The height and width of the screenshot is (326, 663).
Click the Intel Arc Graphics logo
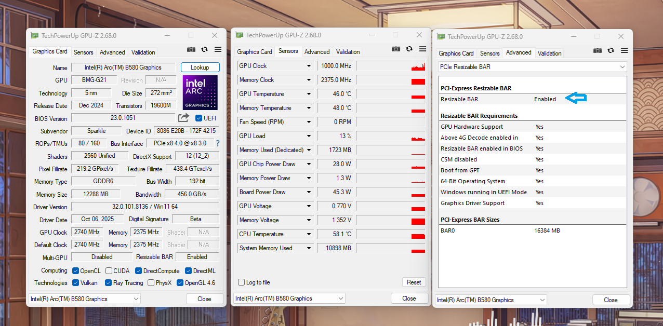click(200, 92)
